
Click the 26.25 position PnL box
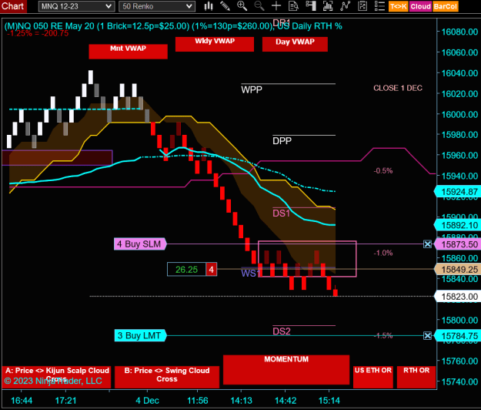[x=186, y=269]
